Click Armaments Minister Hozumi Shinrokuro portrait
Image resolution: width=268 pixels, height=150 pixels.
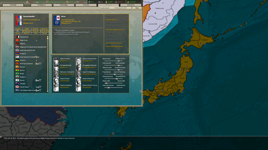(x=79, y=68)
